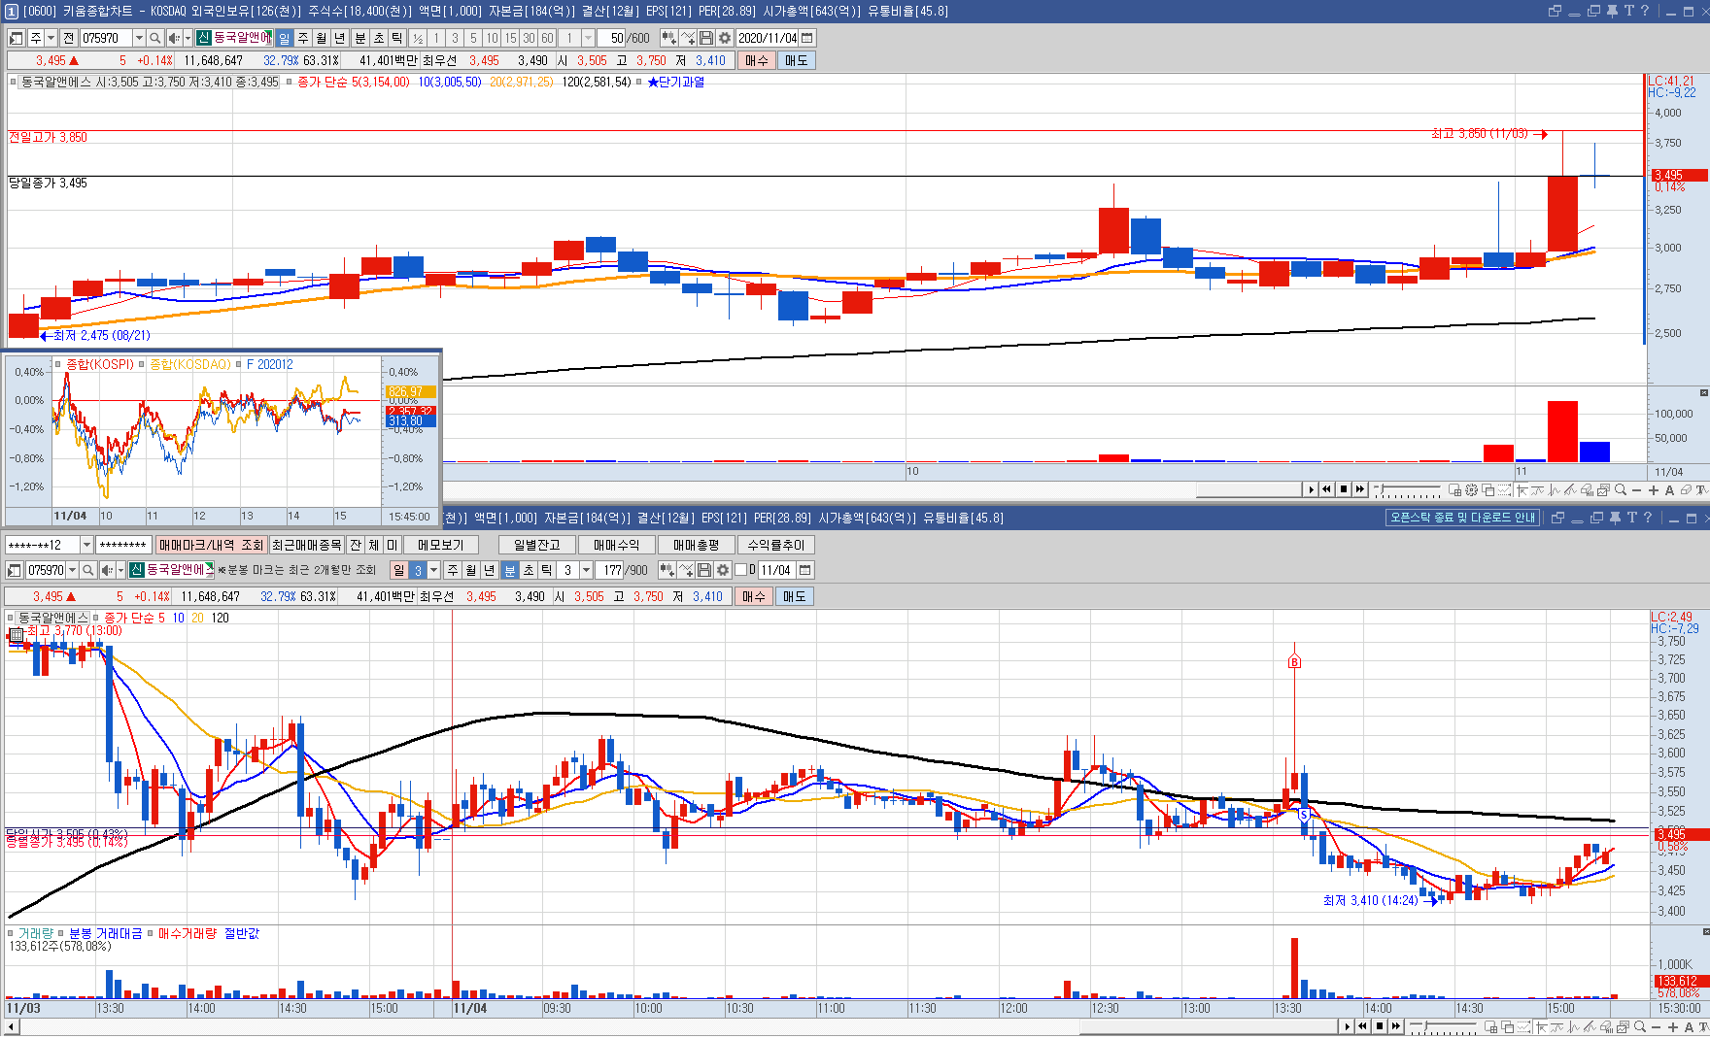Open the 일별잔고 tab
1710x1039 pixels.
point(537,545)
